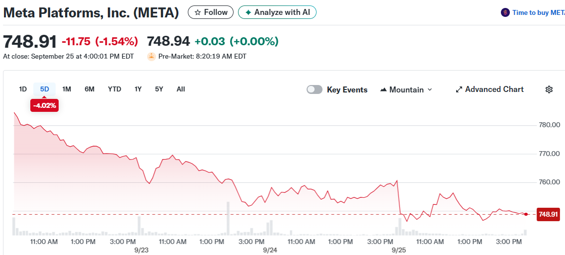565x255 pixels.
Task: Click the Meta Platforms, Inc. (META) title
Action: tap(91, 13)
